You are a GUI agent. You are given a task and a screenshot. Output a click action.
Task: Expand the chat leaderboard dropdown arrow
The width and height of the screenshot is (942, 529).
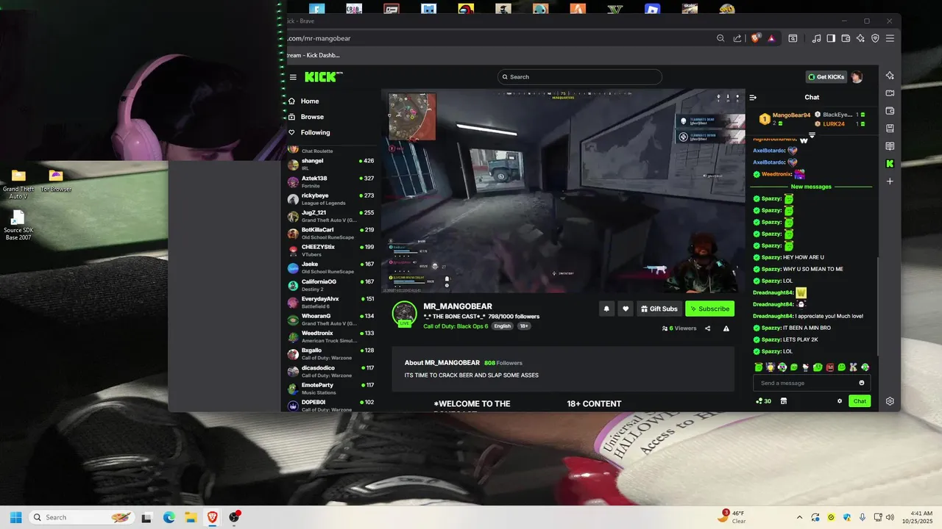click(812, 135)
